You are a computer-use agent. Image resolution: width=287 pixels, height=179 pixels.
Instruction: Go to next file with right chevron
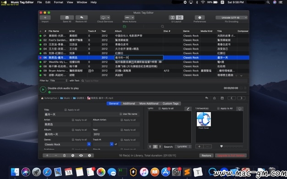(x=241, y=98)
